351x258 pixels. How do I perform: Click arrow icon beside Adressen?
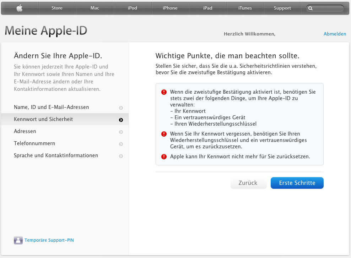(x=121, y=132)
